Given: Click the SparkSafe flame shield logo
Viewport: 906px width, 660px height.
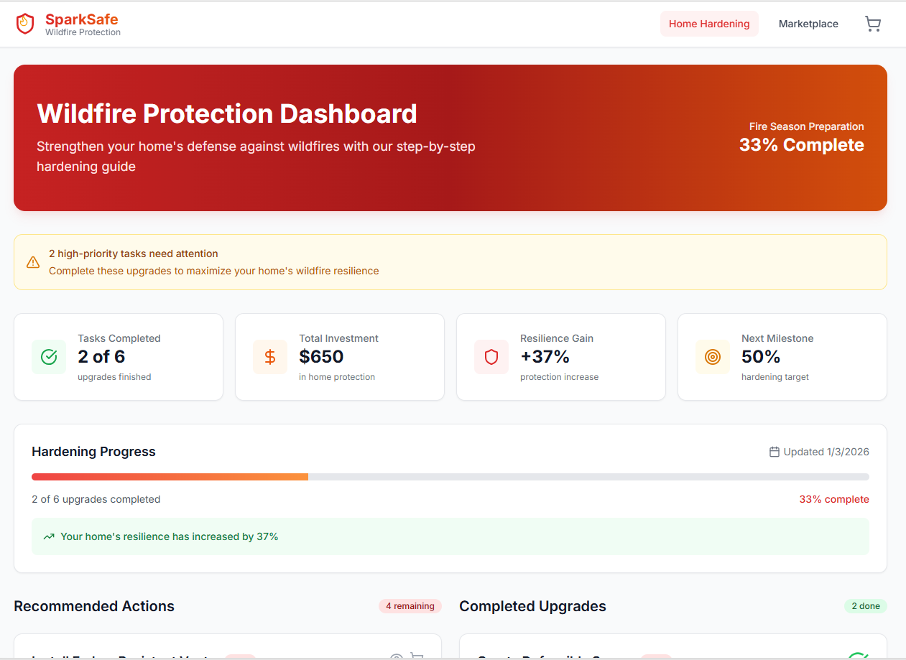Looking at the screenshot, I should pyautogui.click(x=24, y=23).
